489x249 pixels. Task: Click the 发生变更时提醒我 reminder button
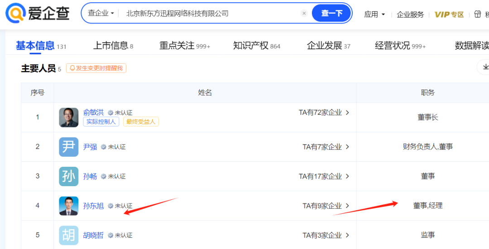(x=96, y=68)
